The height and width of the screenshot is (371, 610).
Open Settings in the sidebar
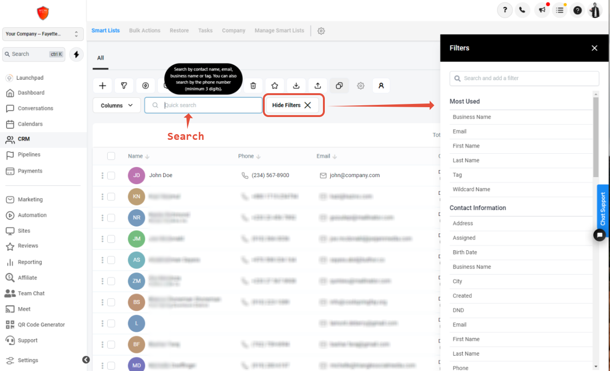(28, 360)
